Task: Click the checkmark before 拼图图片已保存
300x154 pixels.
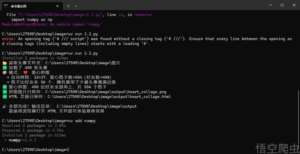Action: coord(4,92)
